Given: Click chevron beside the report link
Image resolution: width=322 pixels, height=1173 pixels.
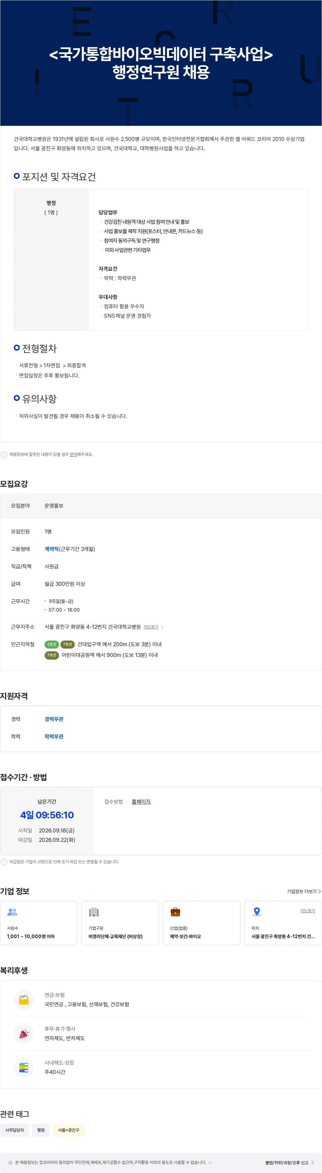Looking at the screenshot, I should tap(312, 1163).
